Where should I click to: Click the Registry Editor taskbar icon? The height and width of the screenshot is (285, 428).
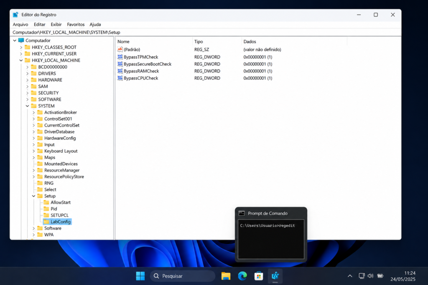click(275, 276)
